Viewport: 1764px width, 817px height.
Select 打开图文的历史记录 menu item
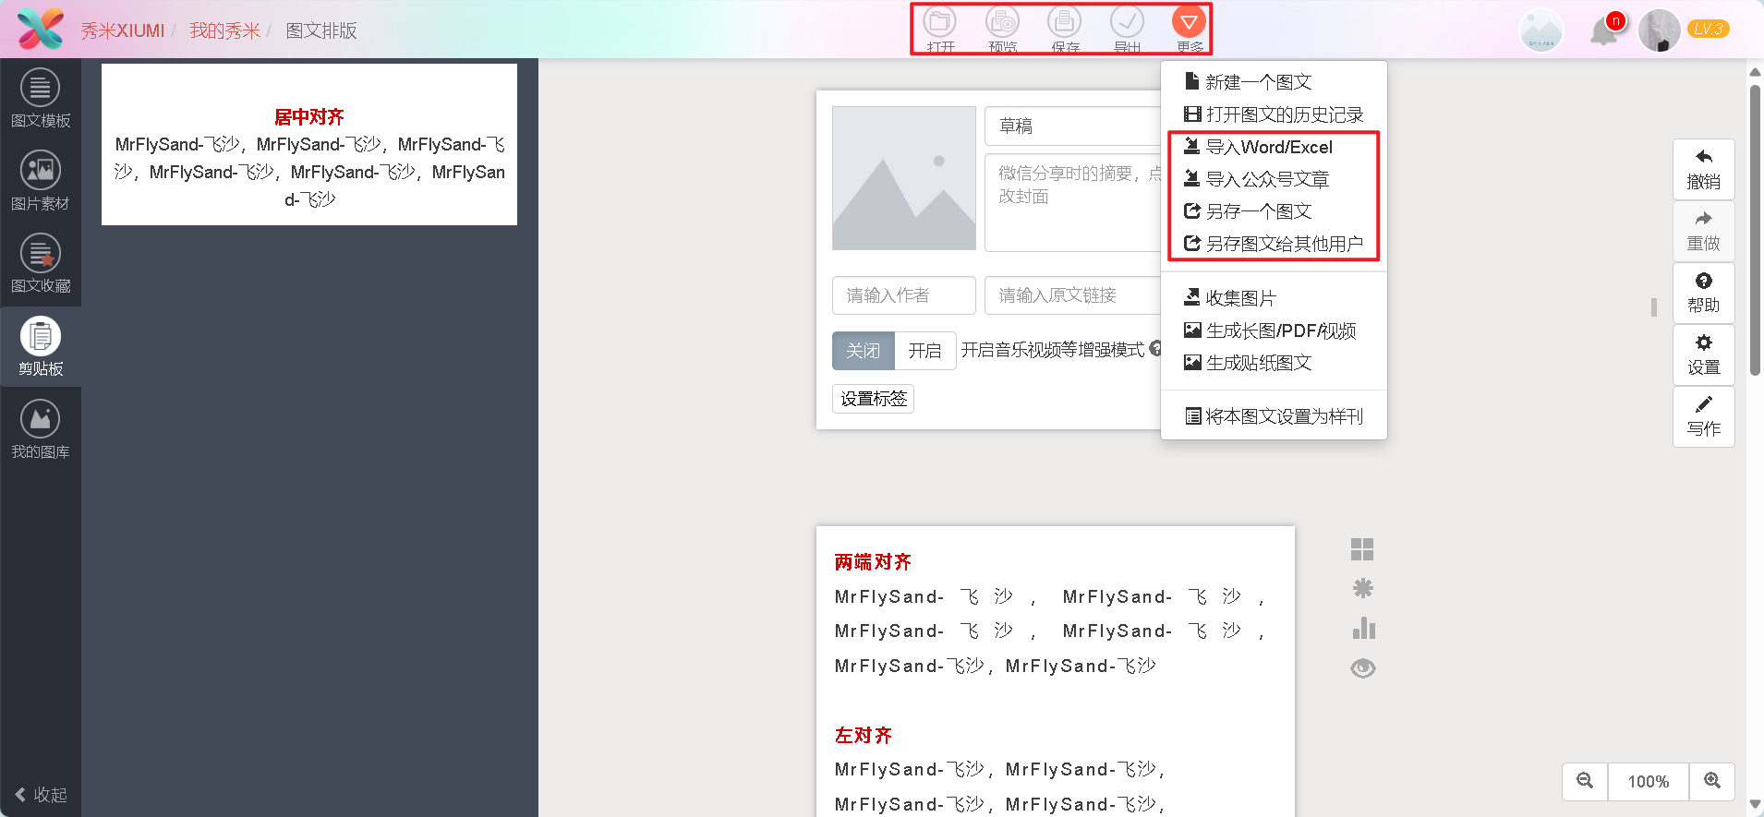click(x=1274, y=114)
